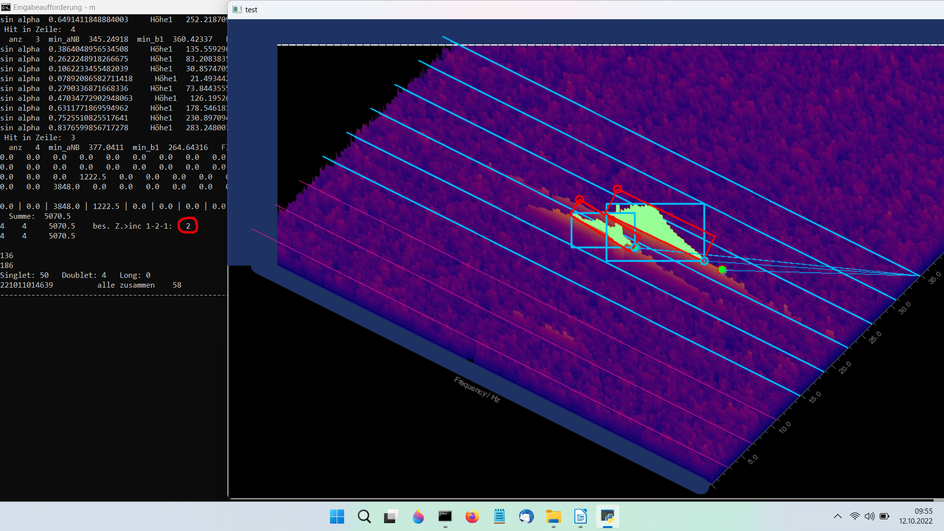Click the 15.0 axis tick label

pyautogui.click(x=815, y=397)
